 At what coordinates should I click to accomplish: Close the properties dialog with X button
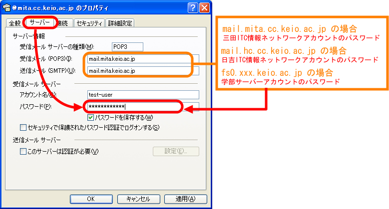point(204,7)
